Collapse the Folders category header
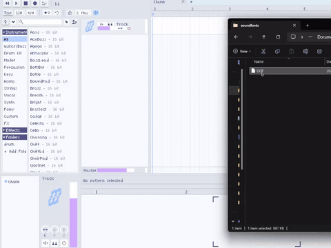Screen dimensions: 331x248 (14, 137)
